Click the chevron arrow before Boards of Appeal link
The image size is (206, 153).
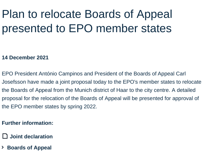[3, 147]
